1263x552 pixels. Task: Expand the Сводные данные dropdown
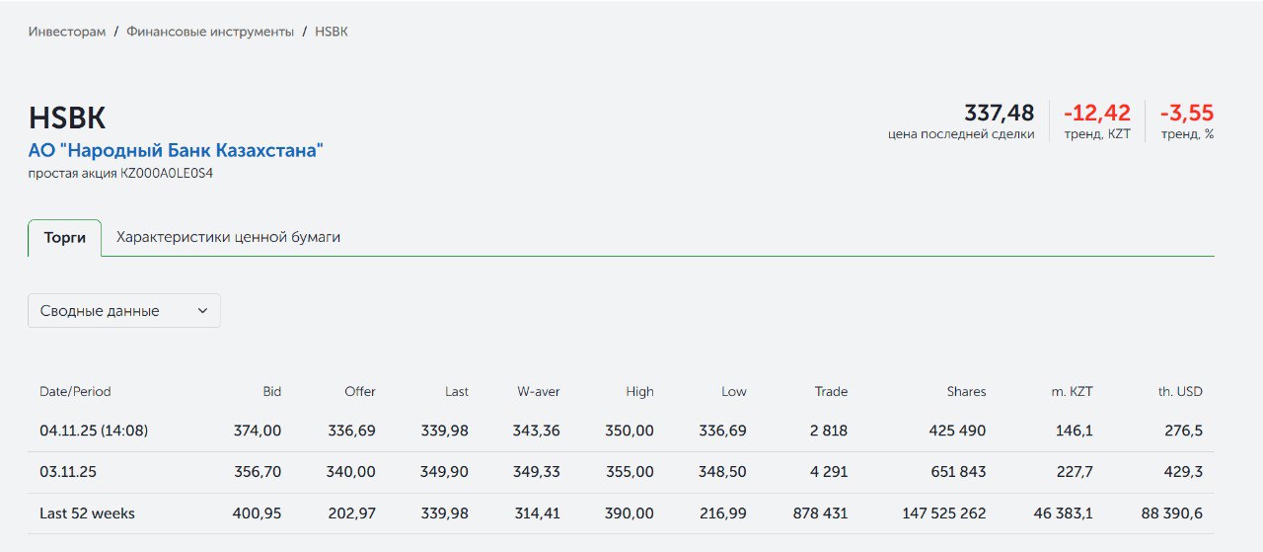pos(123,310)
